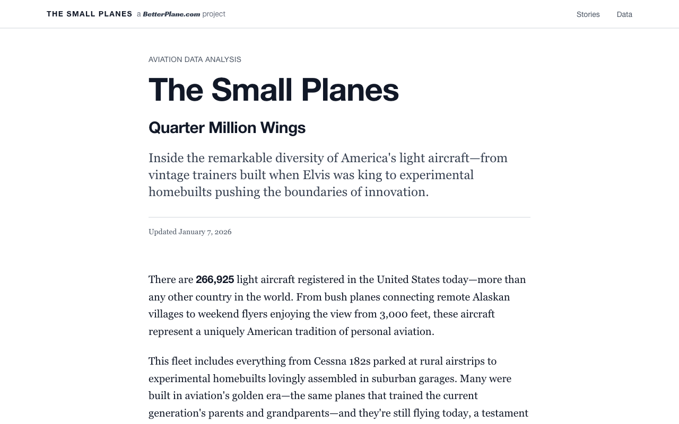
Task: Click the AVIATION DATA ANALYSIS category label
Action: tap(195, 59)
